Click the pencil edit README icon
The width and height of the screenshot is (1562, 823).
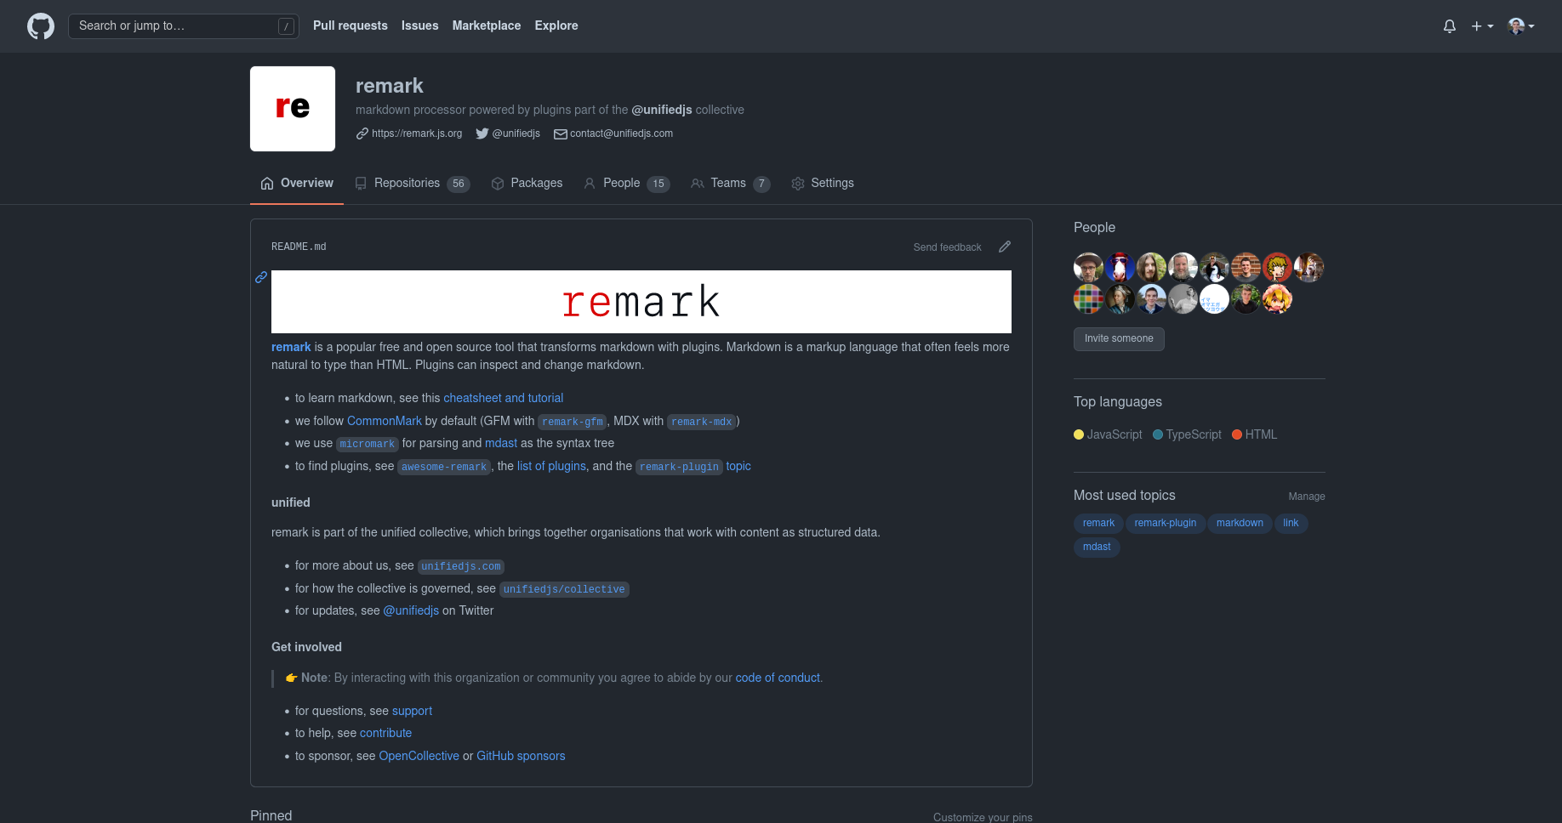[1005, 247]
